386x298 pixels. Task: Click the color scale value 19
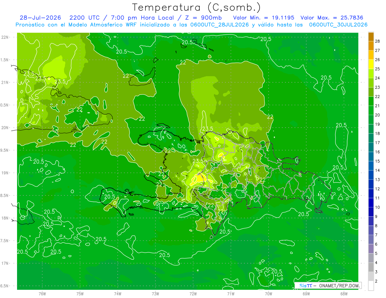click(378, 124)
